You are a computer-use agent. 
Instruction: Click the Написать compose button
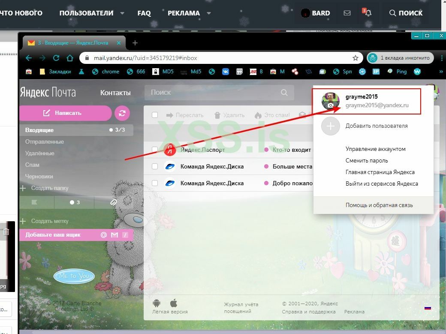(65, 113)
